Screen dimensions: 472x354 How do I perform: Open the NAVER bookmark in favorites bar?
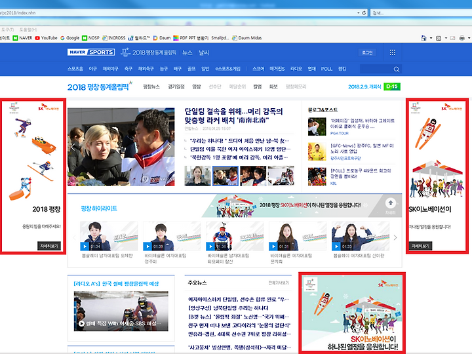tap(22, 38)
